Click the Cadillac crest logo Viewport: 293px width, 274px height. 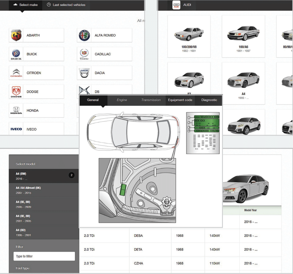[x=84, y=54]
